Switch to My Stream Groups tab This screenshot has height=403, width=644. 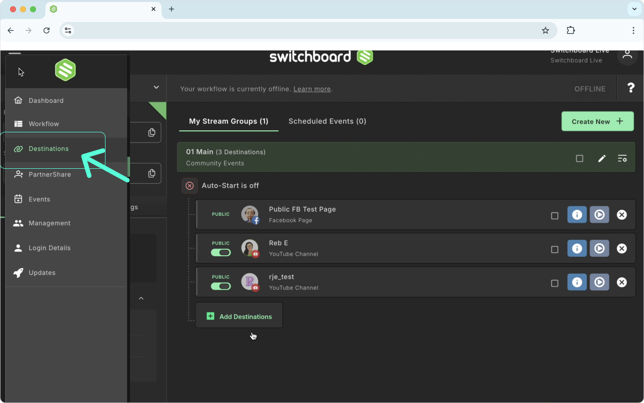228,121
